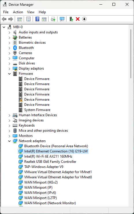Click the Disk drives category icon
This screenshot has width=134, height=214.
(x=15, y=64)
